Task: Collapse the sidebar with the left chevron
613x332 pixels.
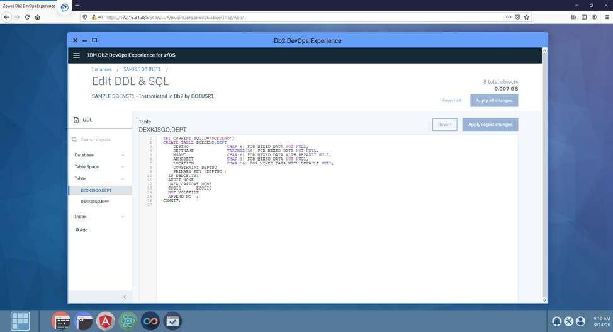Action: click(x=125, y=297)
